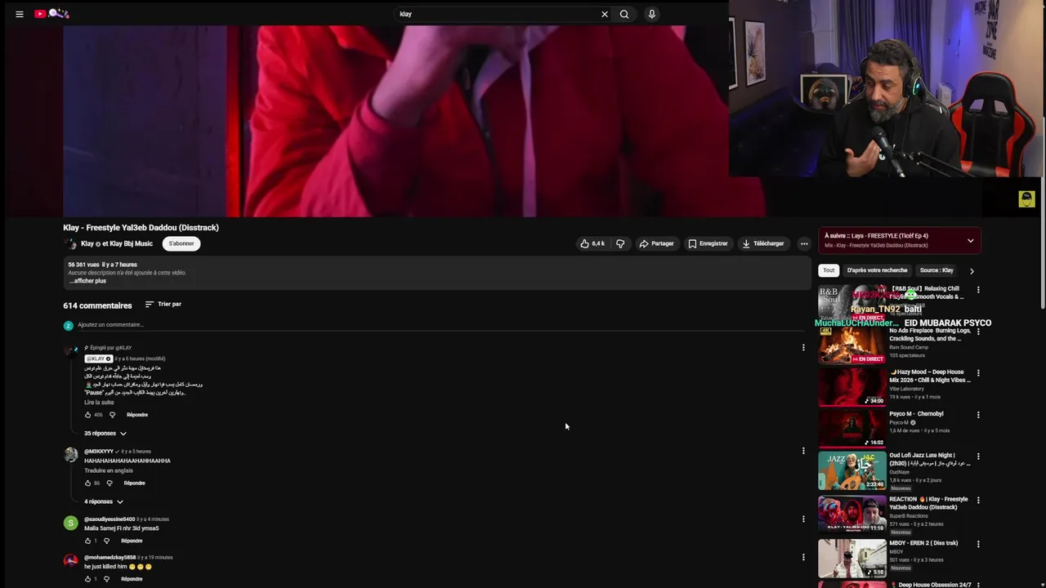Open the Psyco M - Chernobyl thumbnail

point(852,429)
